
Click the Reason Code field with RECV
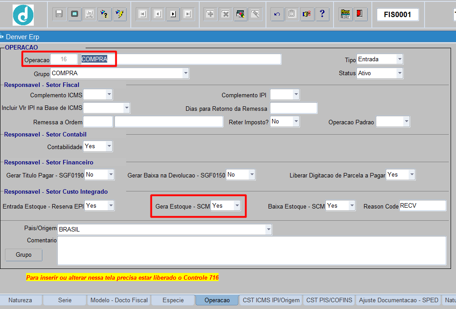(423, 205)
